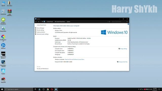Click the Back arrow in System window
The height and width of the screenshot is (91, 162).
click(36, 22)
